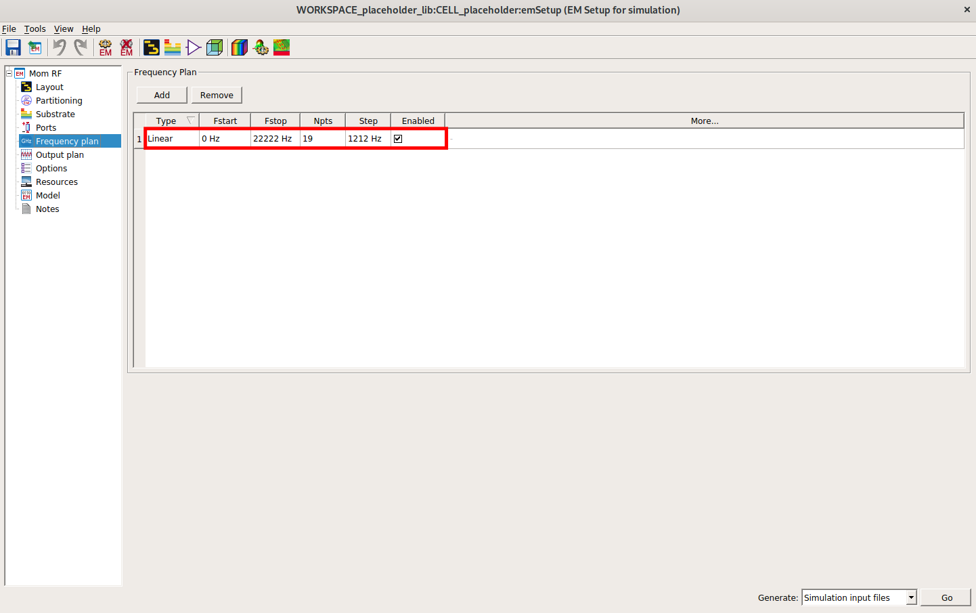This screenshot has width=976, height=613.
Task: Open the File menu
Action: [x=9, y=28]
